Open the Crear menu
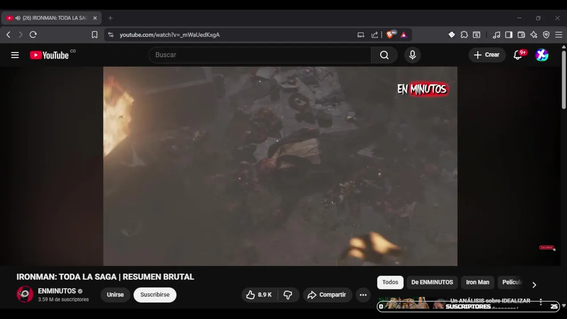567x319 pixels. (x=487, y=55)
